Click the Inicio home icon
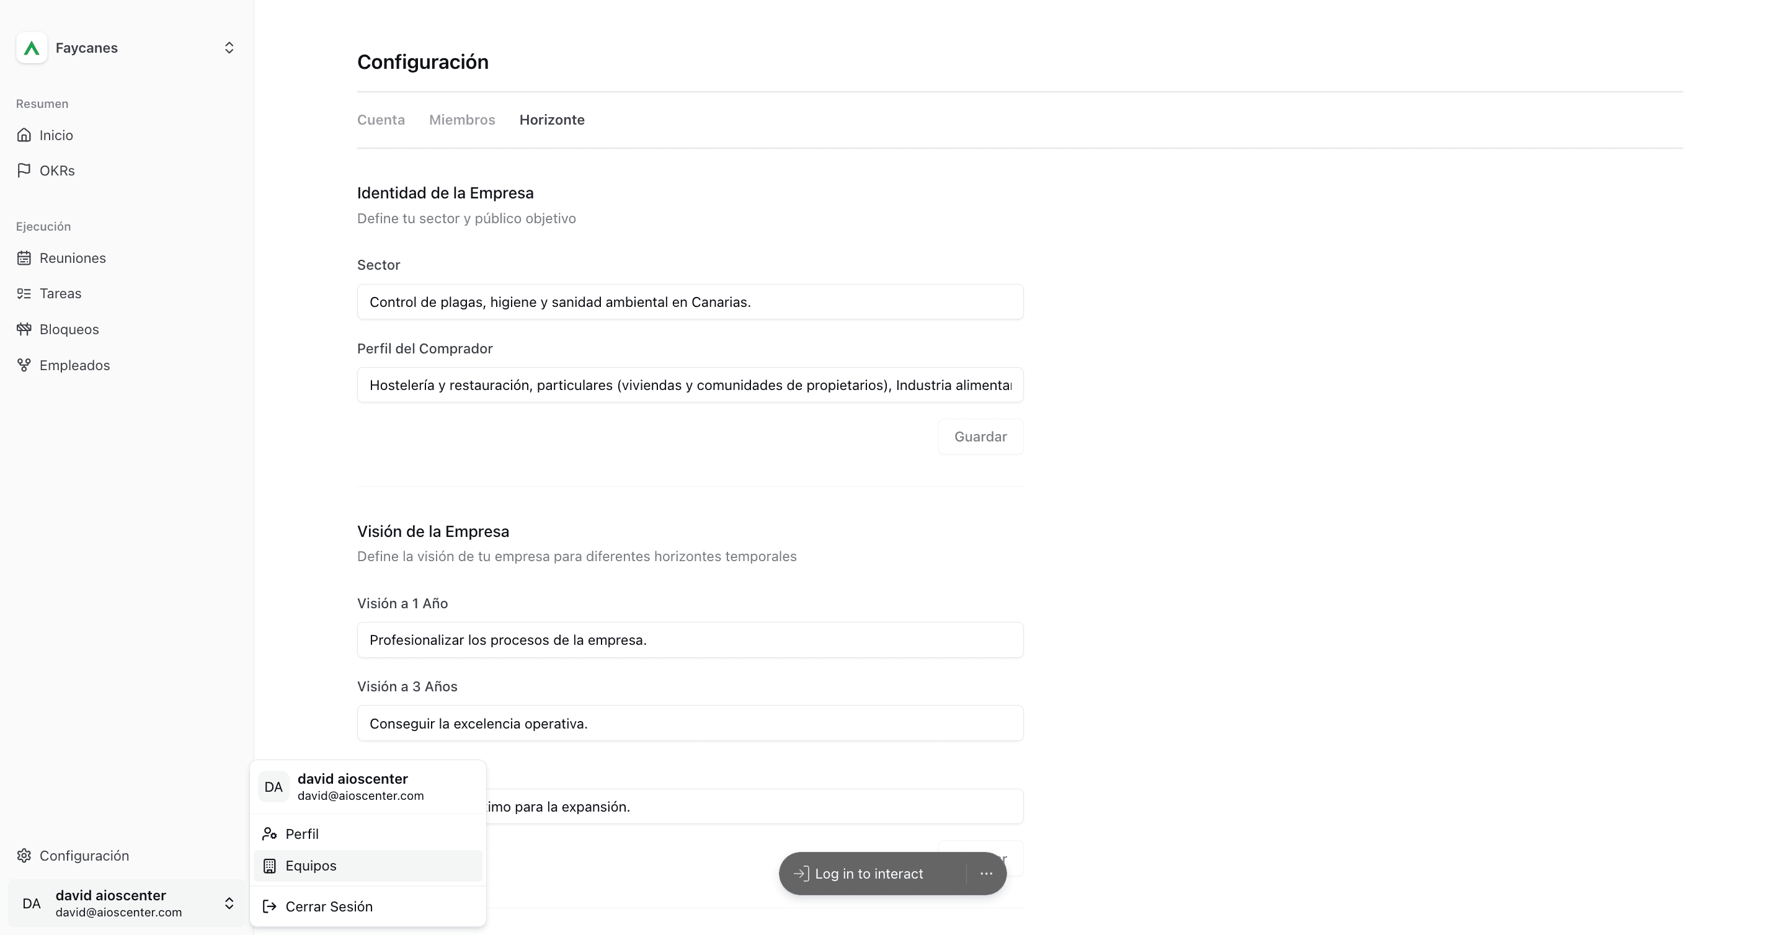 [24, 135]
